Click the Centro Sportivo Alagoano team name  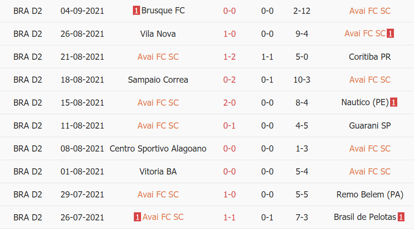pyautogui.click(x=158, y=148)
